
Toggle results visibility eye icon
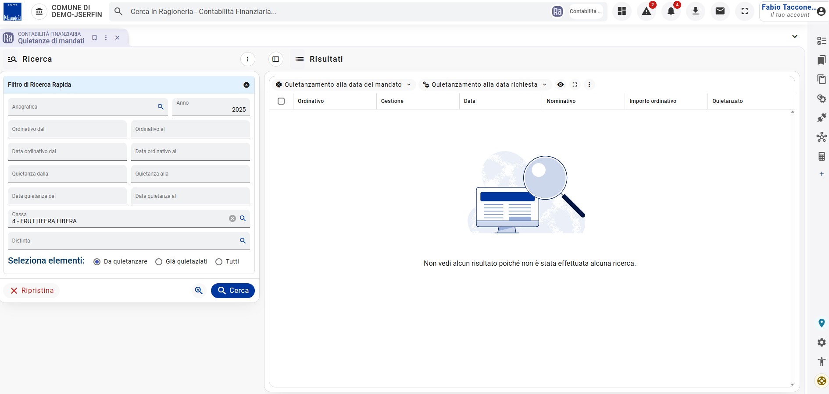pyautogui.click(x=561, y=84)
